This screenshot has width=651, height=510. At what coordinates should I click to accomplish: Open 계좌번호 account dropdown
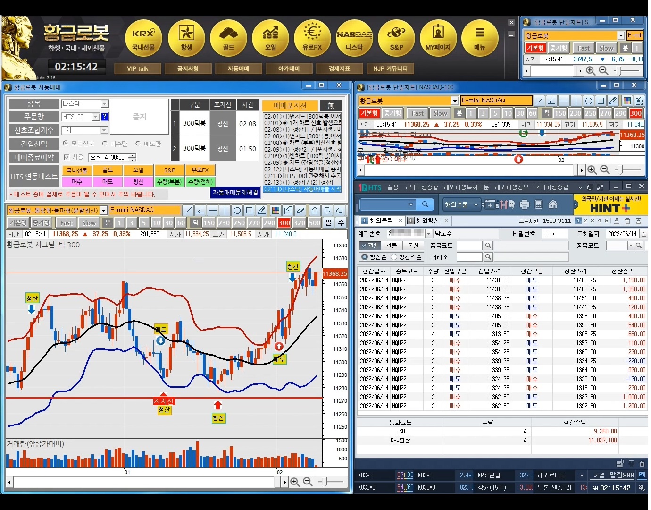[x=428, y=234]
